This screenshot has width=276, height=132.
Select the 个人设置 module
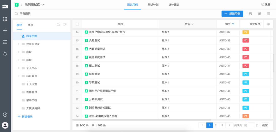[x=32, y=84]
